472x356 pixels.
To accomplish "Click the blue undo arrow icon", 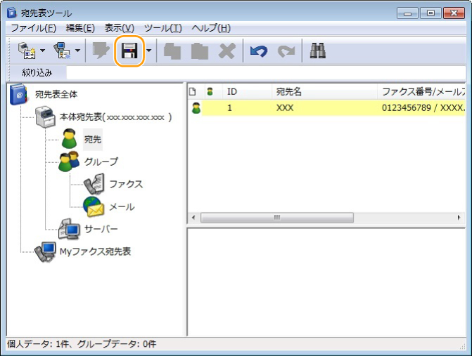I will [258, 51].
